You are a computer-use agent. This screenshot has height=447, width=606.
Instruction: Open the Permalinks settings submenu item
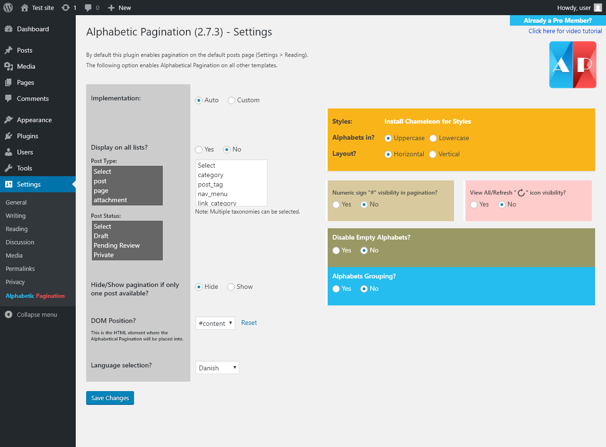[x=20, y=268]
